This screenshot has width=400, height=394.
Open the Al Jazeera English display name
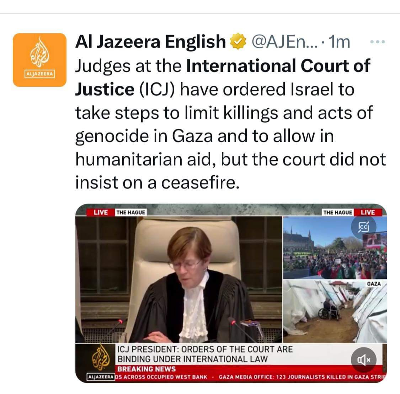150,42
